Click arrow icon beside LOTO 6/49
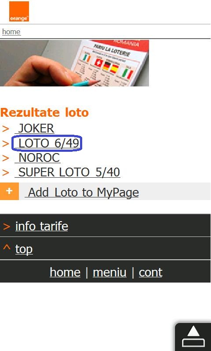This screenshot has height=351, width=211. 6,144
